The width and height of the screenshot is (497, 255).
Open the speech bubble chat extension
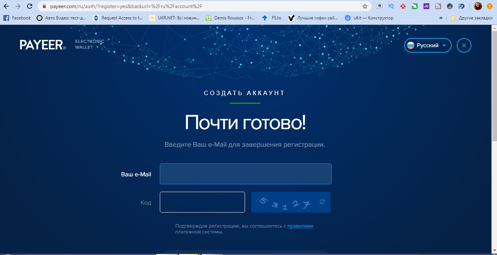380,6
